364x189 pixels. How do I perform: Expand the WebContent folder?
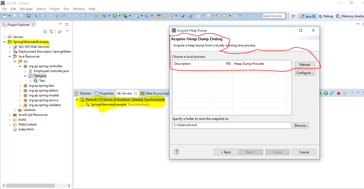10,124
